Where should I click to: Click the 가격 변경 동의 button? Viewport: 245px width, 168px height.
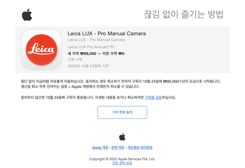click(122, 112)
